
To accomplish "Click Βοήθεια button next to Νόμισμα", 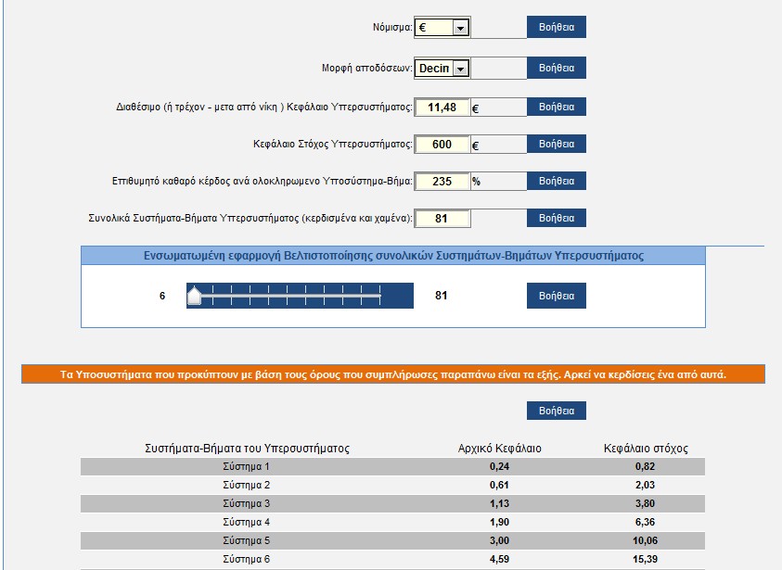I will pos(556,27).
